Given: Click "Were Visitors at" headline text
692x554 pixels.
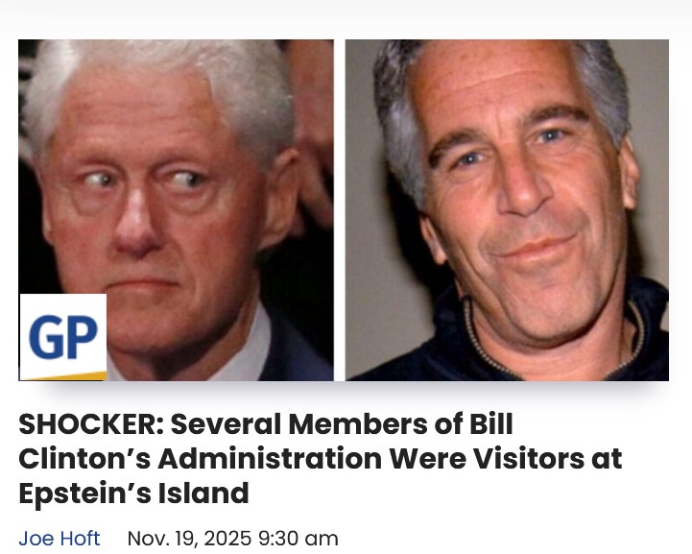Looking at the screenshot, I should pyautogui.click(x=506, y=459).
